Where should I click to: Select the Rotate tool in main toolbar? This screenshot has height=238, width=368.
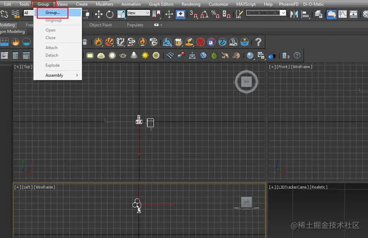tap(110, 14)
